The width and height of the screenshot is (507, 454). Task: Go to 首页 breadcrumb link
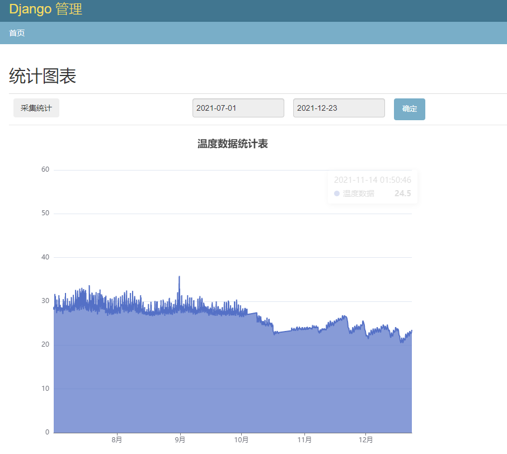click(17, 33)
